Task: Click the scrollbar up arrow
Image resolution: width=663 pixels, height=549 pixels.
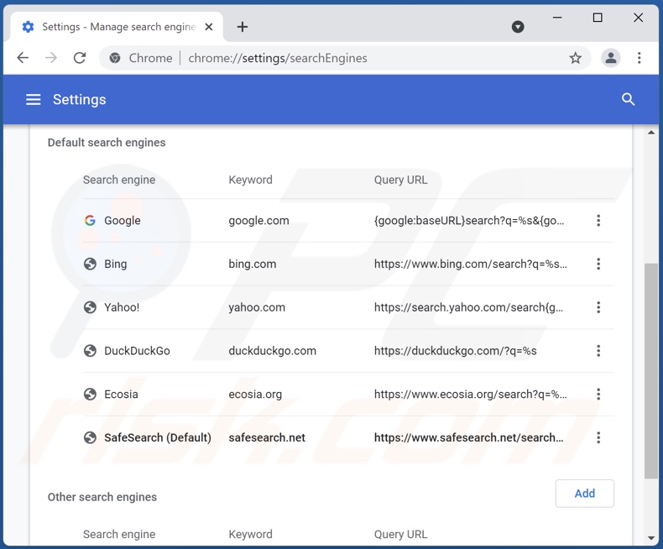Action: pyautogui.click(x=650, y=133)
